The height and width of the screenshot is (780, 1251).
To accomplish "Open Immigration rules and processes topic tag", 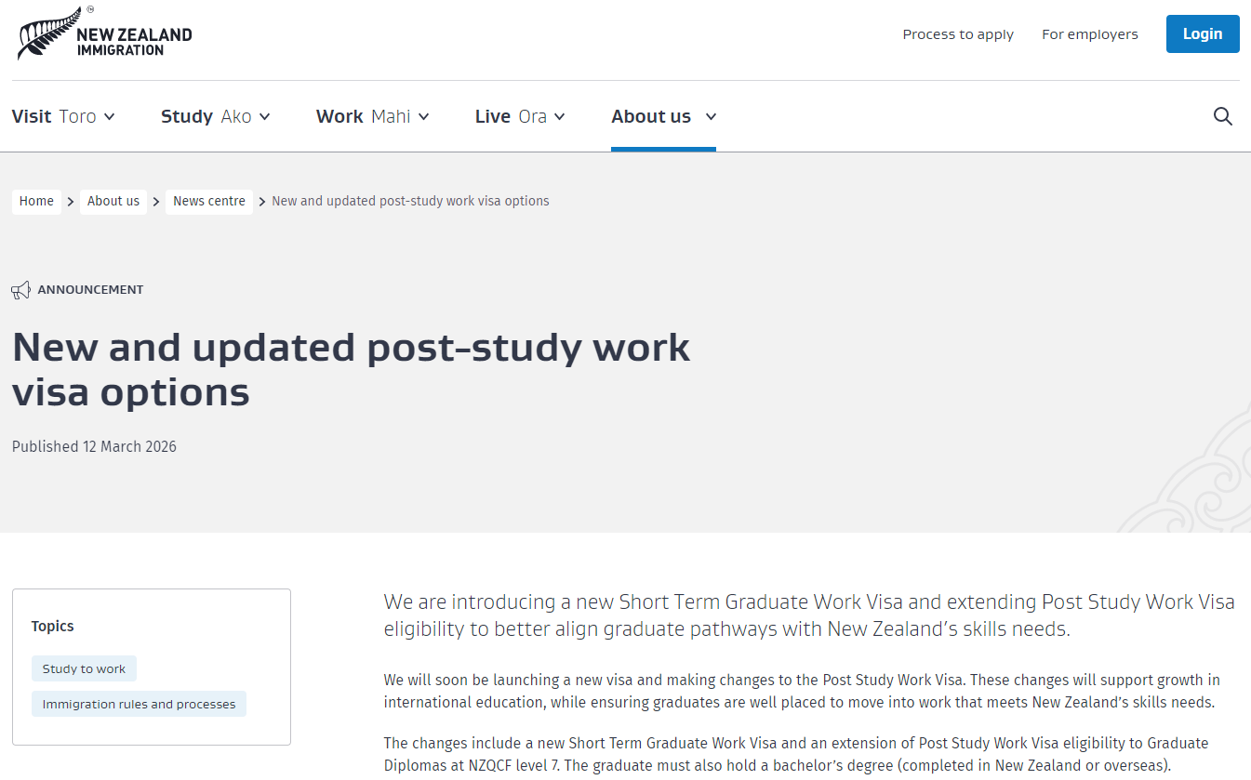I will coord(139,704).
